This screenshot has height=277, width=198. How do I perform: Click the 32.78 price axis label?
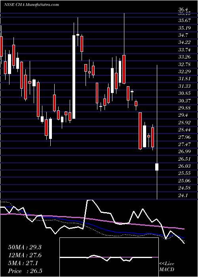(x=185, y=64)
